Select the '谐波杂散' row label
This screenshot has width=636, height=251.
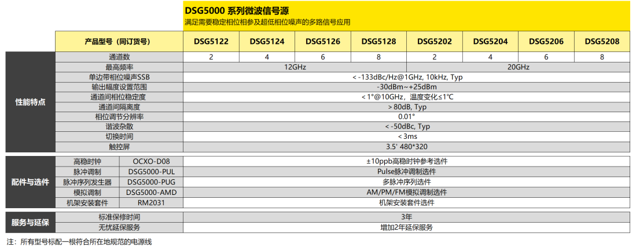[119, 127]
